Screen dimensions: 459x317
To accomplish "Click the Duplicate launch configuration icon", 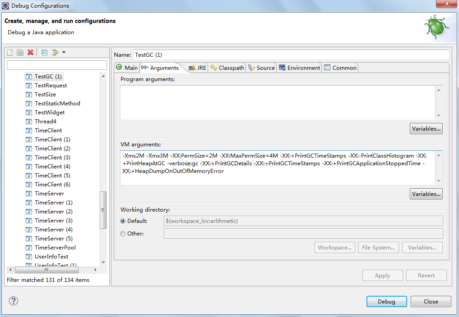I will (x=20, y=52).
